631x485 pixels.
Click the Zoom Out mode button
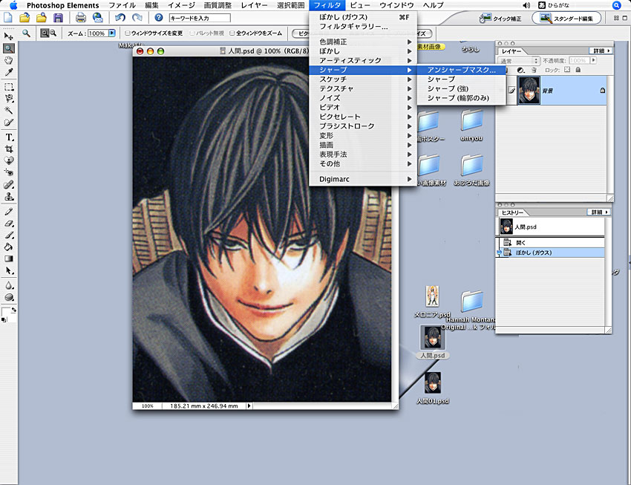[x=53, y=33]
